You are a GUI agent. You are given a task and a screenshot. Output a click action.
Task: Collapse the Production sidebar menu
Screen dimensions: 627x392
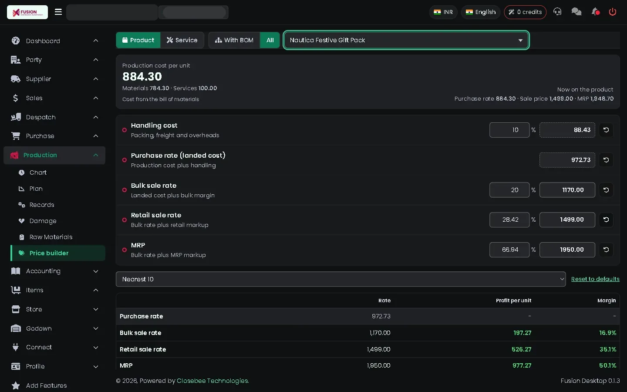[54, 155]
